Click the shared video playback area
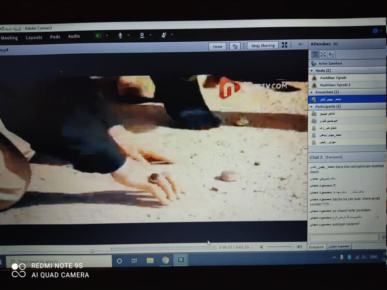Screen dimensions: 387x290 click(153, 149)
